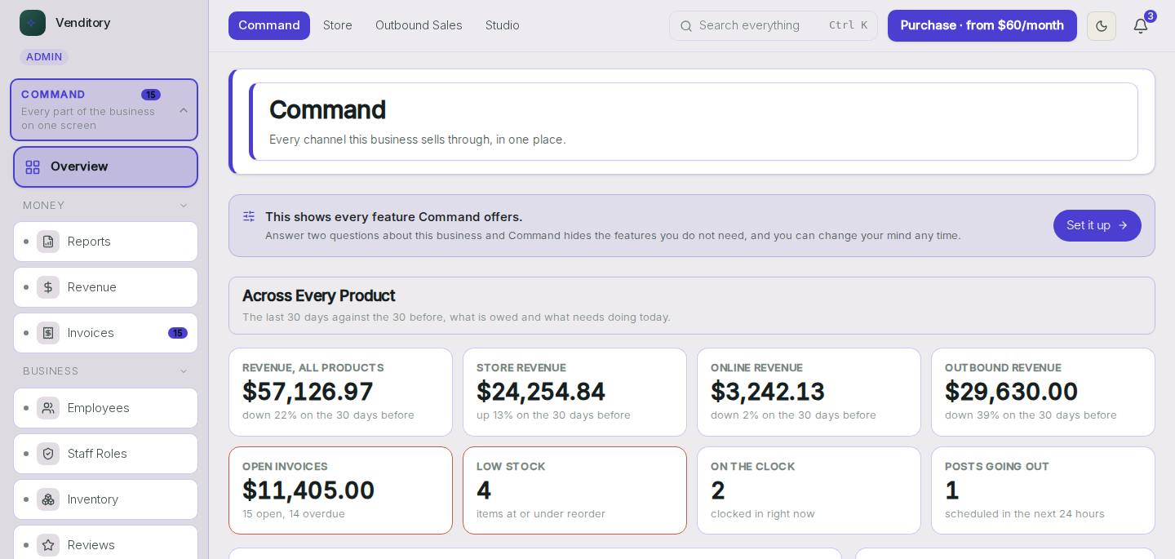Click '15 open, 14 overdue' text
1175x559 pixels.
pos(294,514)
